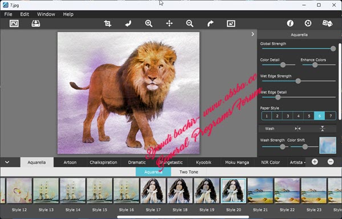
Task: Switch to the Dramatic tab
Action: click(137, 162)
